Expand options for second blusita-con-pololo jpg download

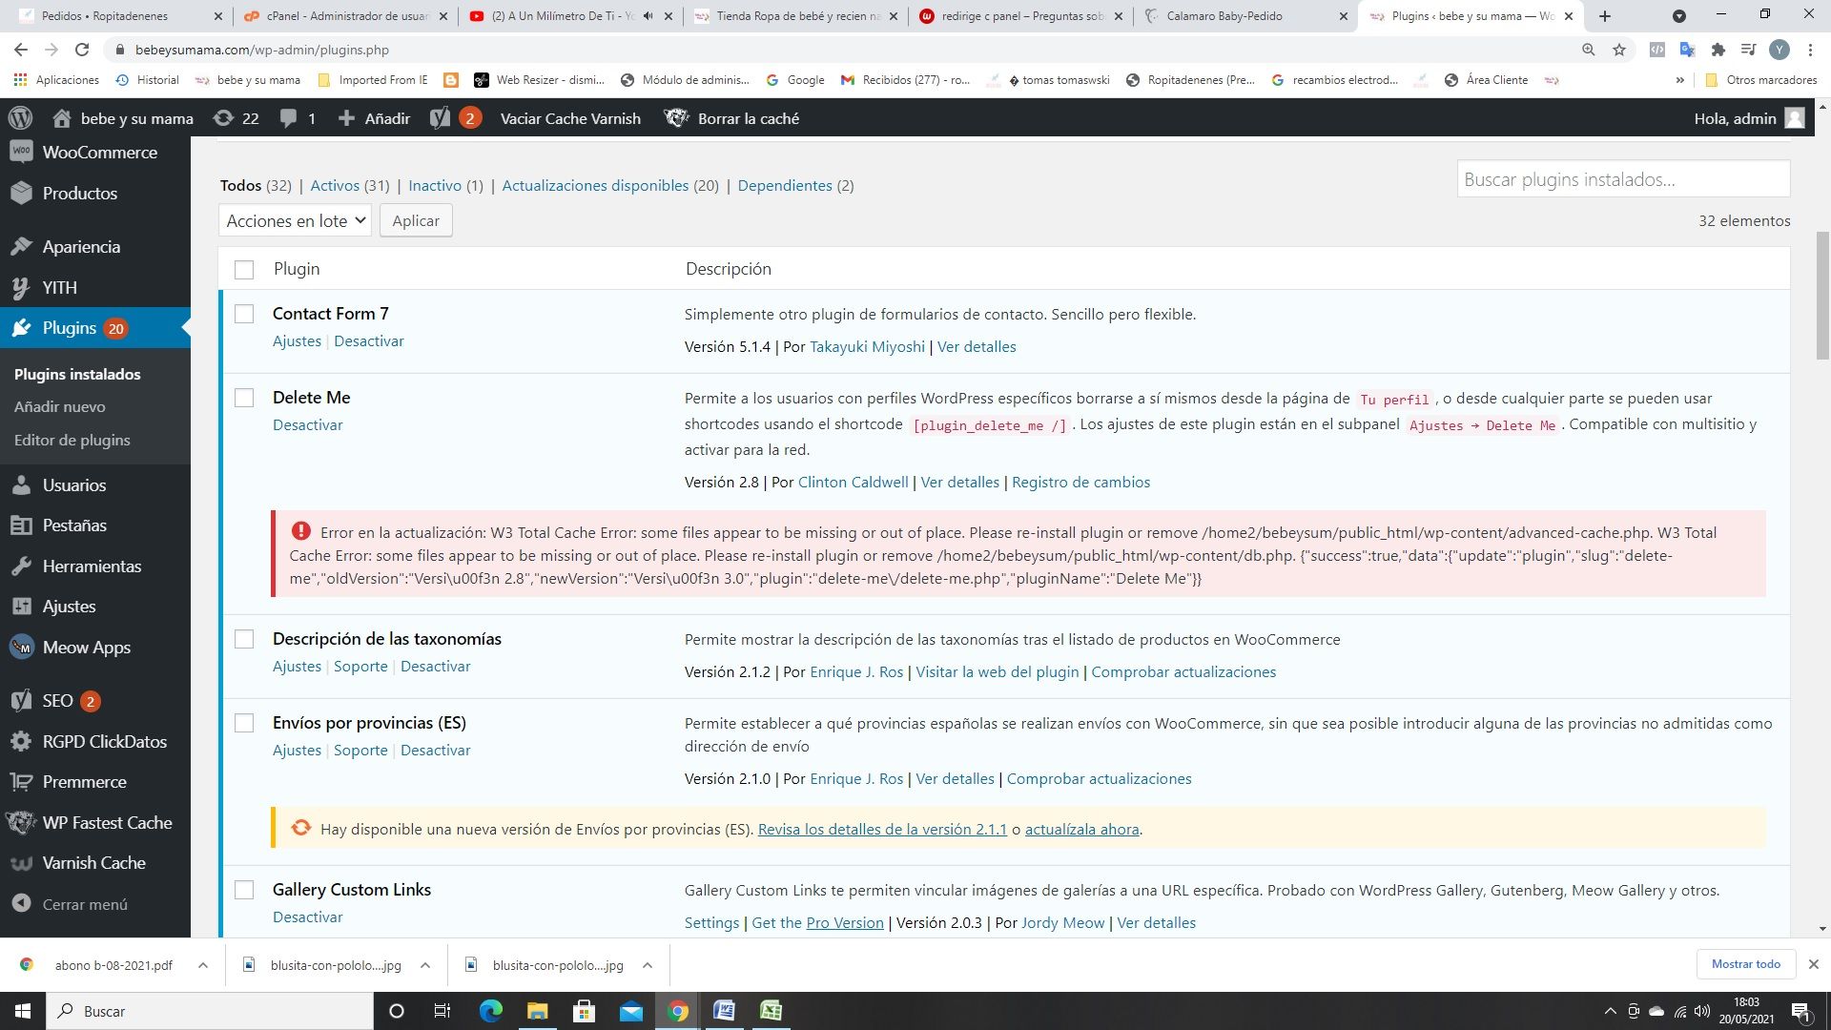point(648,965)
